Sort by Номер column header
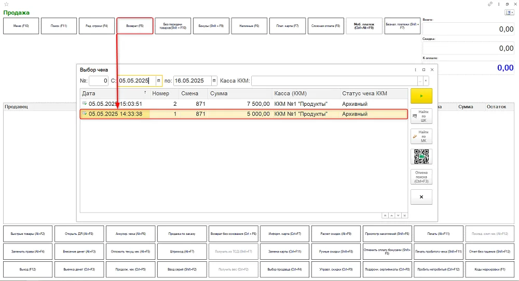This screenshot has width=519, height=281. point(164,93)
